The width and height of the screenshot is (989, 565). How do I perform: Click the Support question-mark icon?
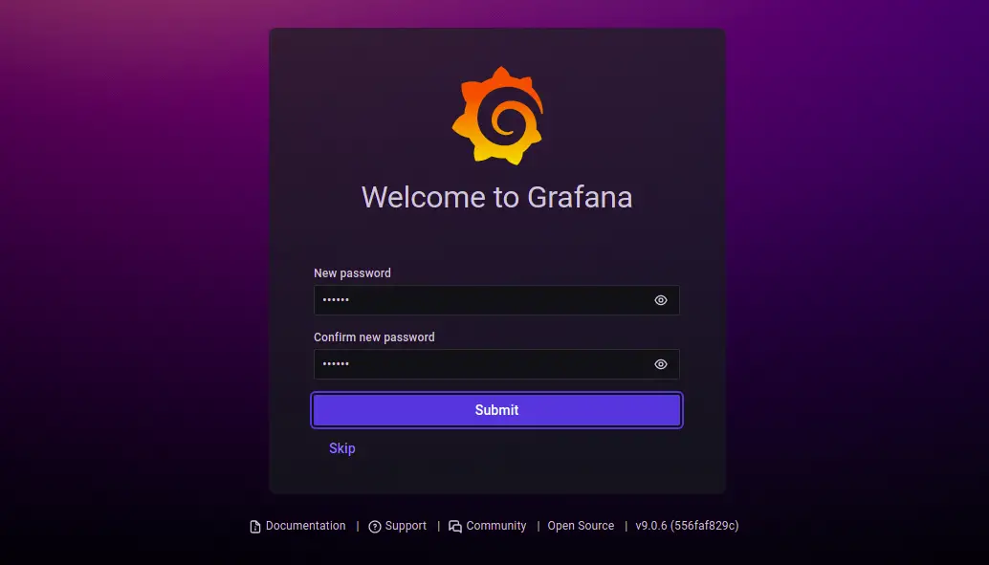tap(375, 527)
